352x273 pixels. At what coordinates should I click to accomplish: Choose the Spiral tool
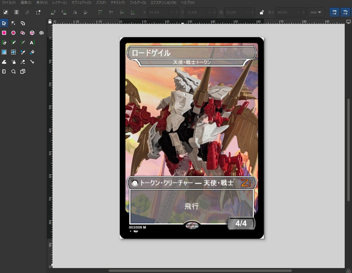(41, 33)
